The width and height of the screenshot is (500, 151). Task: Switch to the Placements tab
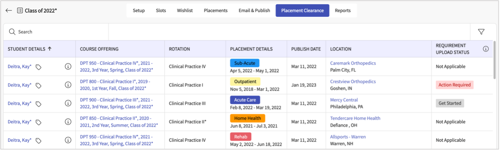(216, 11)
